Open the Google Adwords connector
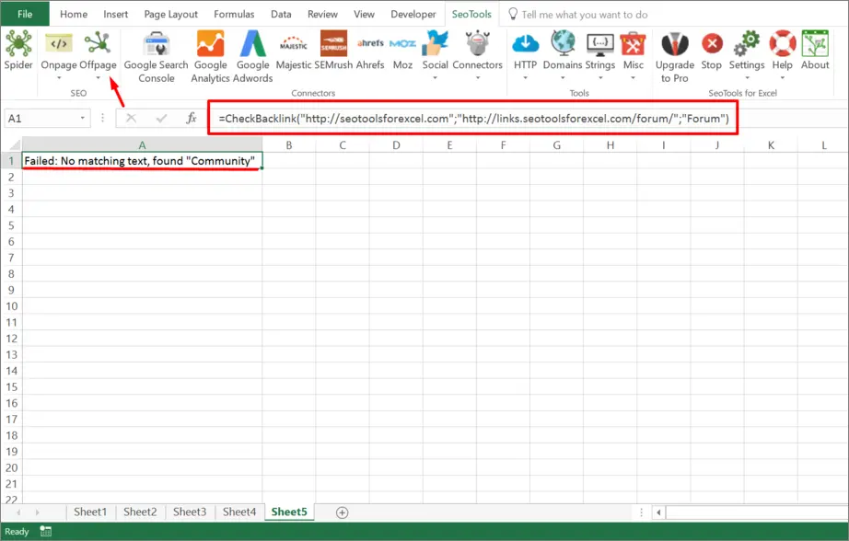Image resolution: width=849 pixels, height=541 pixels. click(x=253, y=57)
